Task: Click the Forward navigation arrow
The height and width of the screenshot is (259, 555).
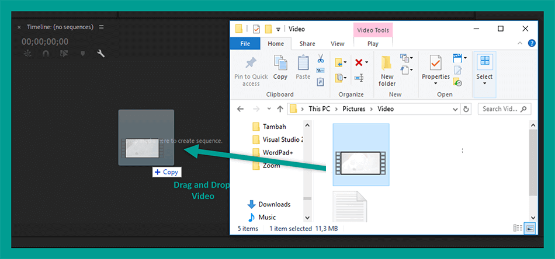Action: pyautogui.click(x=257, y=109)
